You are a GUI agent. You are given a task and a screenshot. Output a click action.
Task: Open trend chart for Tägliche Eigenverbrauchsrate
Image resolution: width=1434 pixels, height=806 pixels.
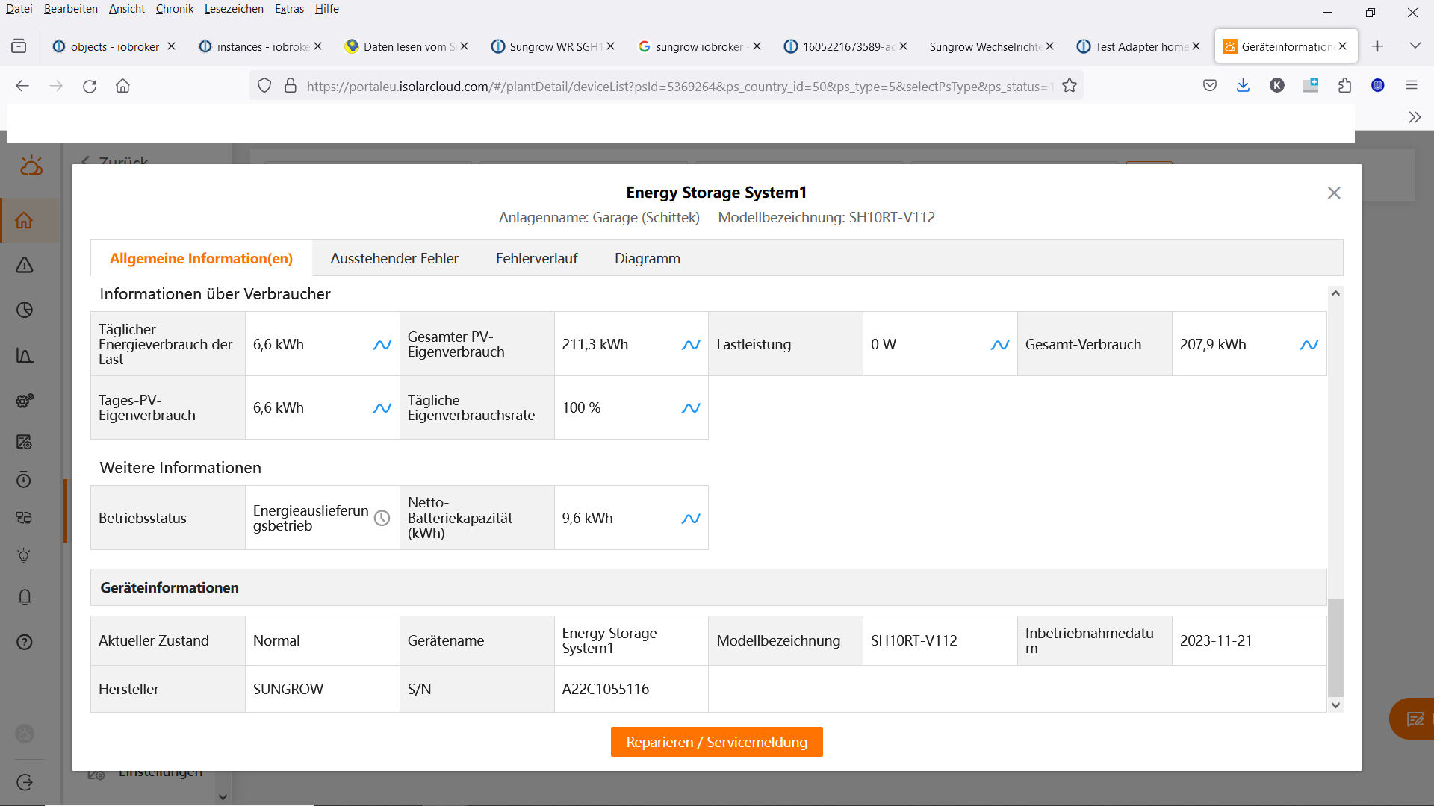[x=691, y=408]
